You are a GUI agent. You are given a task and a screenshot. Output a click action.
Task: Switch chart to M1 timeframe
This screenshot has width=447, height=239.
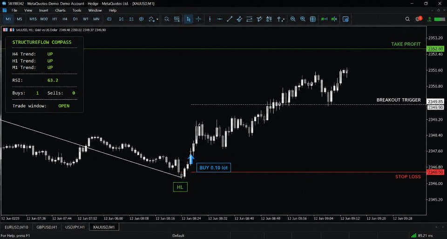coord(8,19)
